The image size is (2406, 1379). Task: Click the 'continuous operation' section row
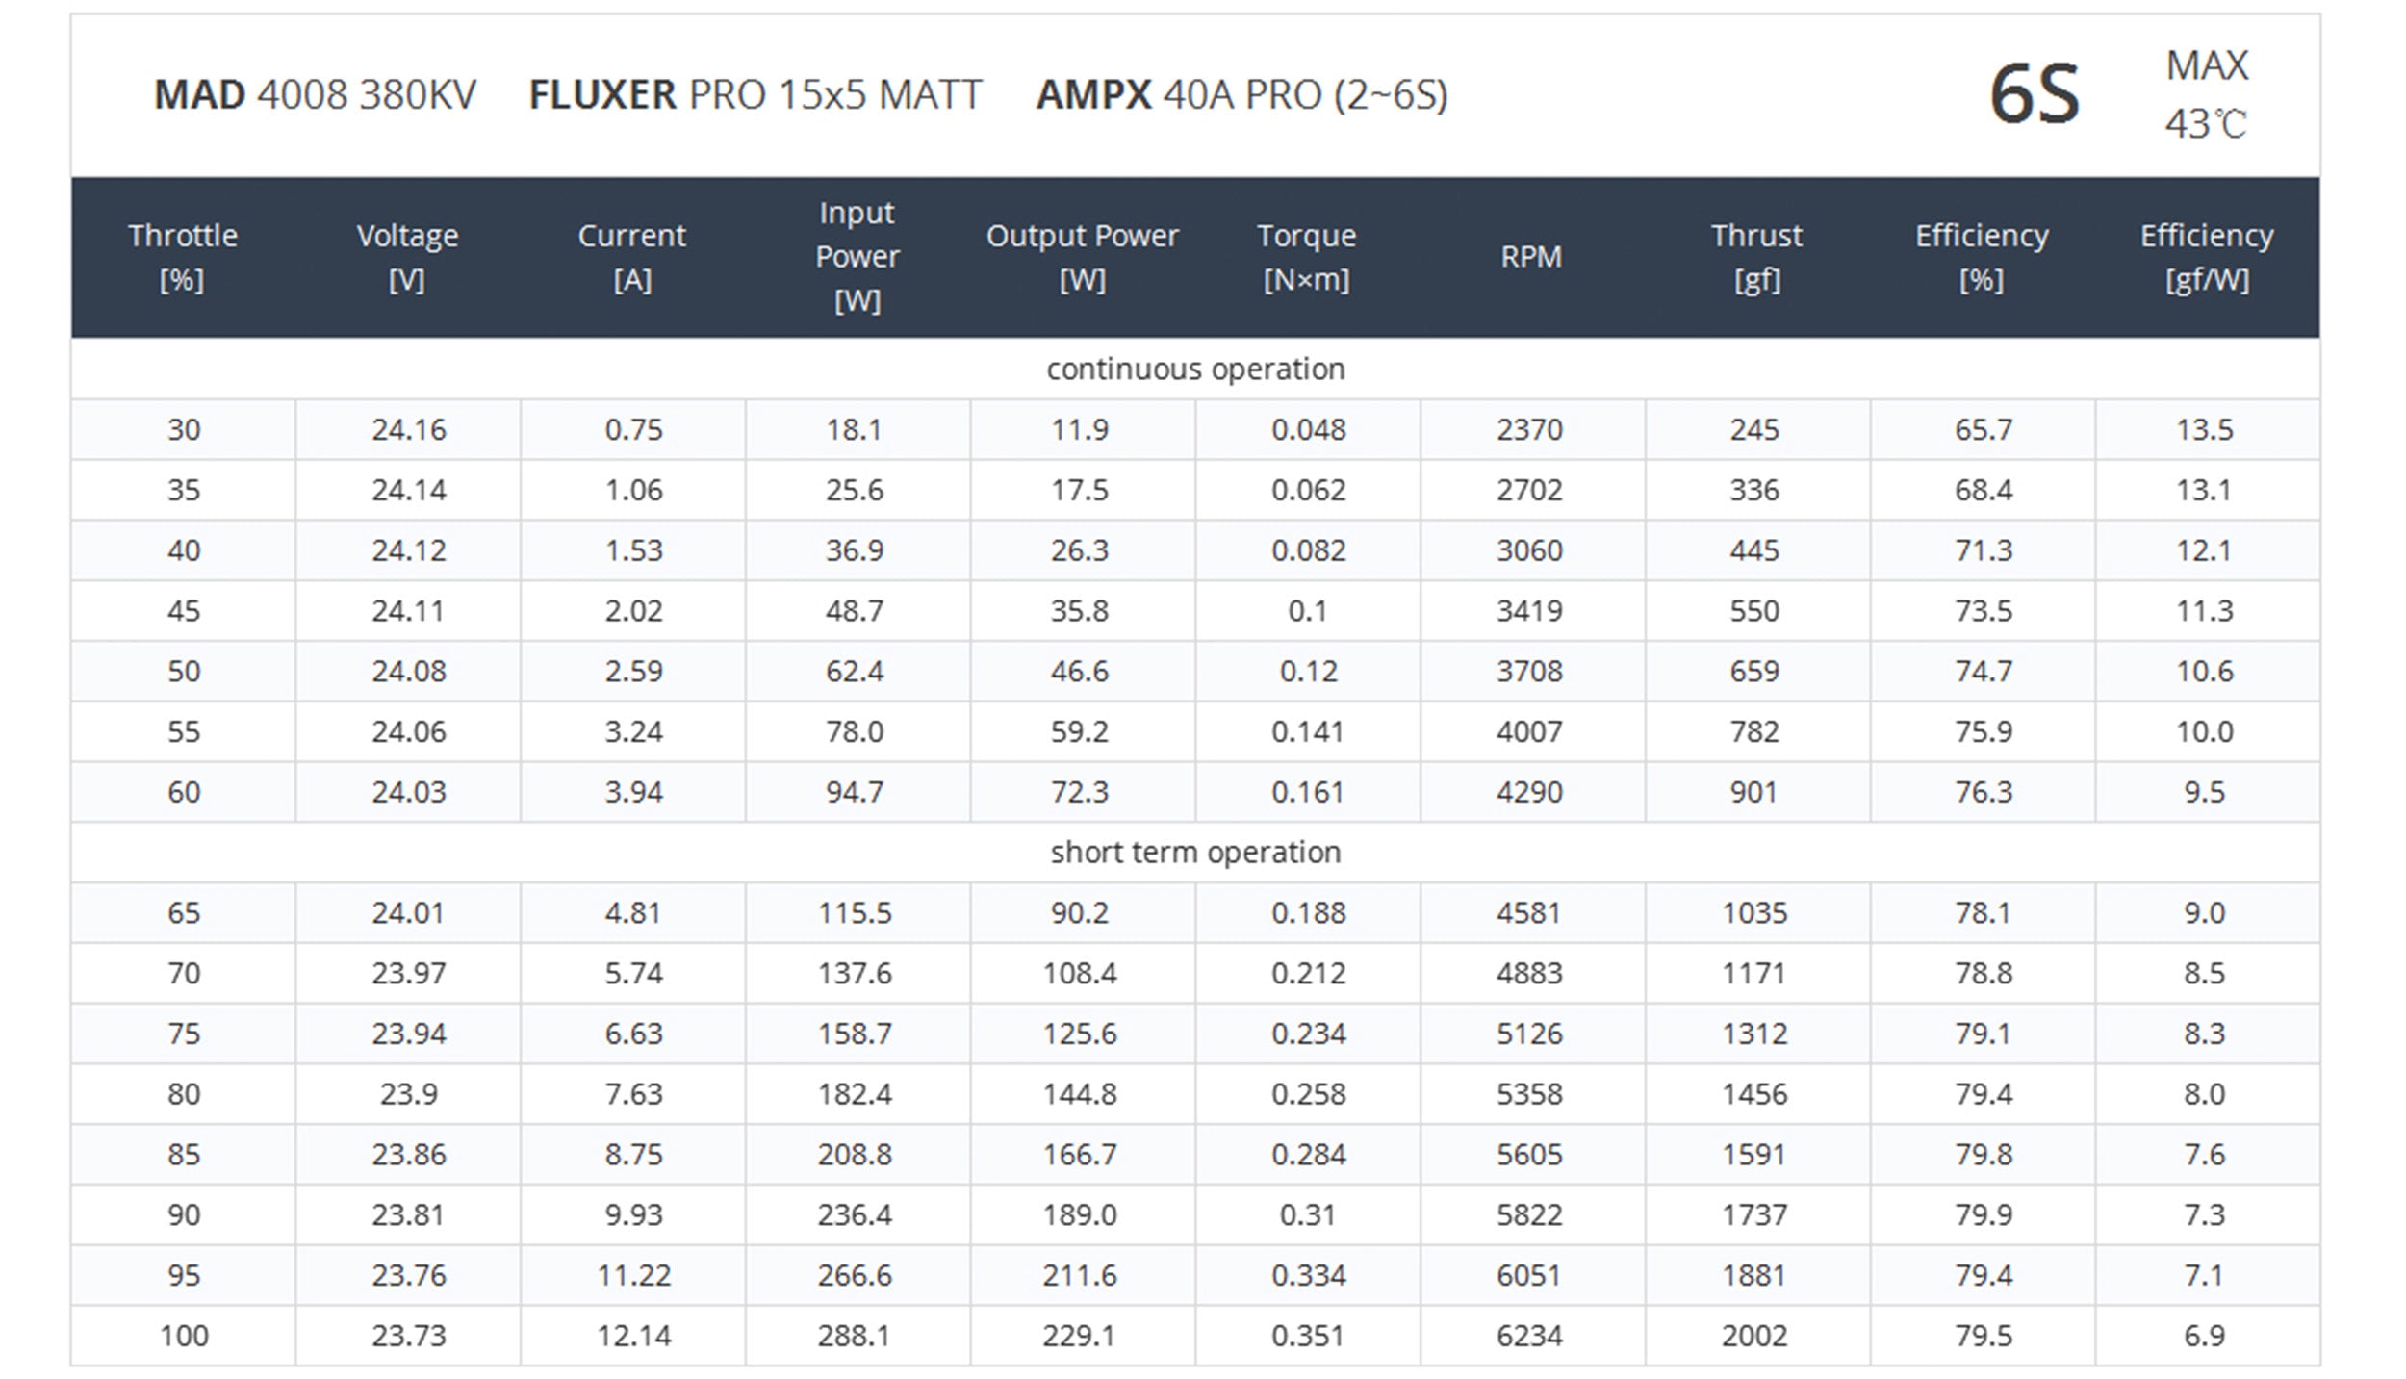tap(1195, 369)
